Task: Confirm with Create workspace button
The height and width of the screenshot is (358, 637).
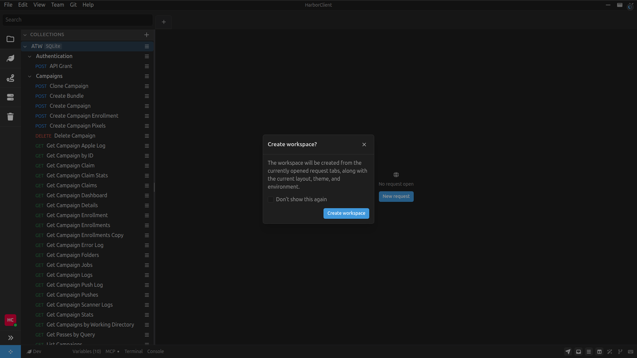Action: pyautogui.click(x=346, y=213)
